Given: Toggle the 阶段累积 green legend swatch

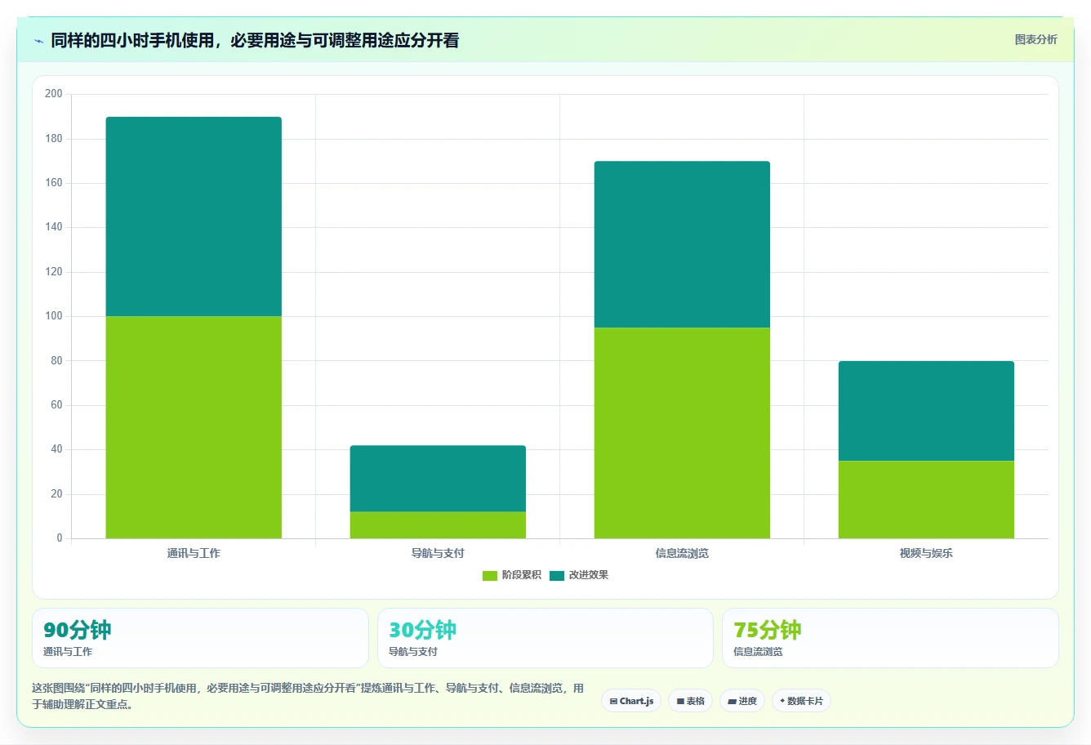Looking at the screenshot, I should click(490, 575).
